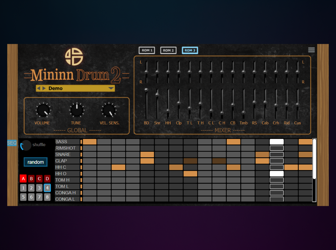Screen dimensions: 336x250
Task: Toggle the first step of RIMSHOT row
Action: [x=90, y=148]
